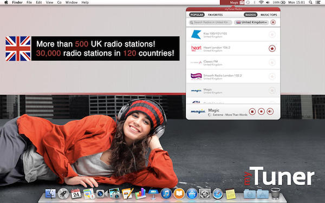
Task: Click the radio search field
Action: [x=211, y=22]
